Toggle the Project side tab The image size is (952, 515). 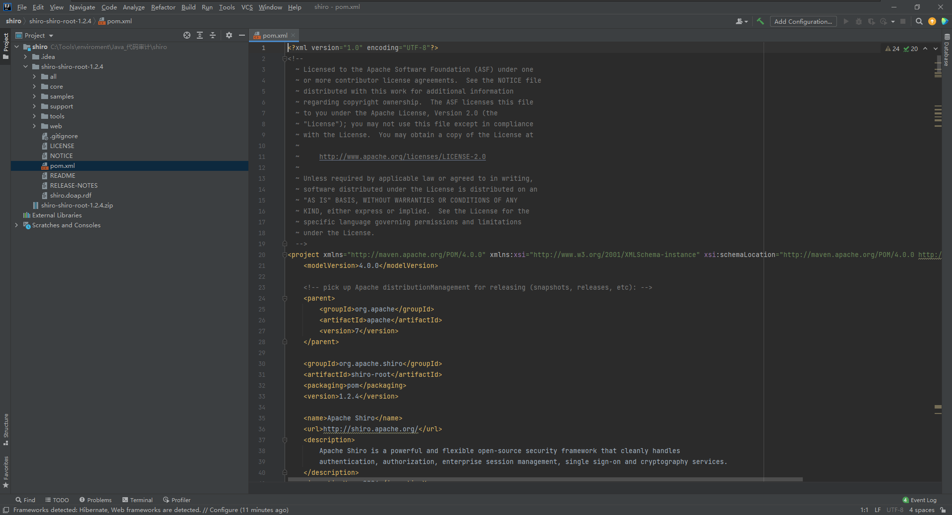[x=5, y=46]
